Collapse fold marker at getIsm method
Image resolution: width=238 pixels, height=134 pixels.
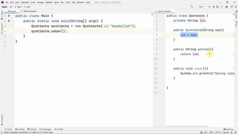pyautogui.click(x=165, y=50)
